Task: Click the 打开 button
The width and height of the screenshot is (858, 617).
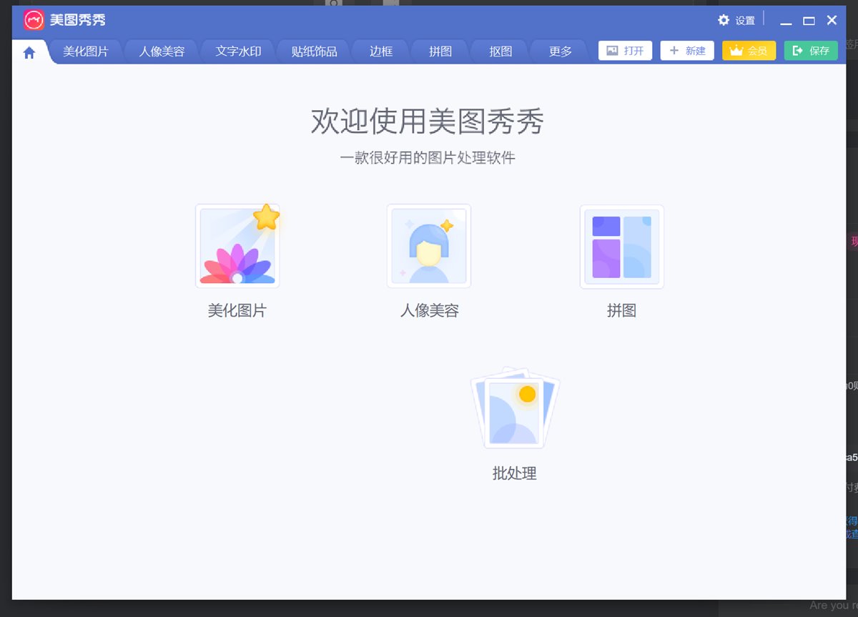Action: pyautogui.click(x=625, y=51)
